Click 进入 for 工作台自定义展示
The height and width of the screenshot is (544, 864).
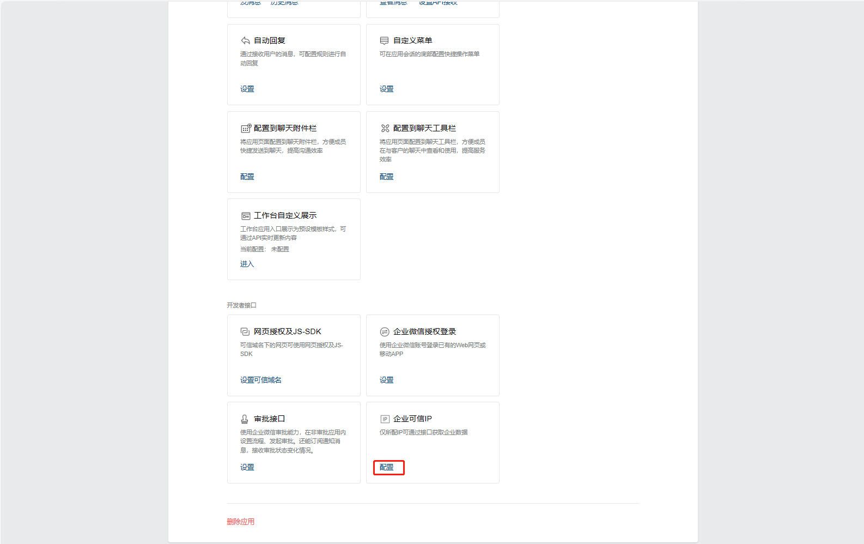(x=247, y=264)
